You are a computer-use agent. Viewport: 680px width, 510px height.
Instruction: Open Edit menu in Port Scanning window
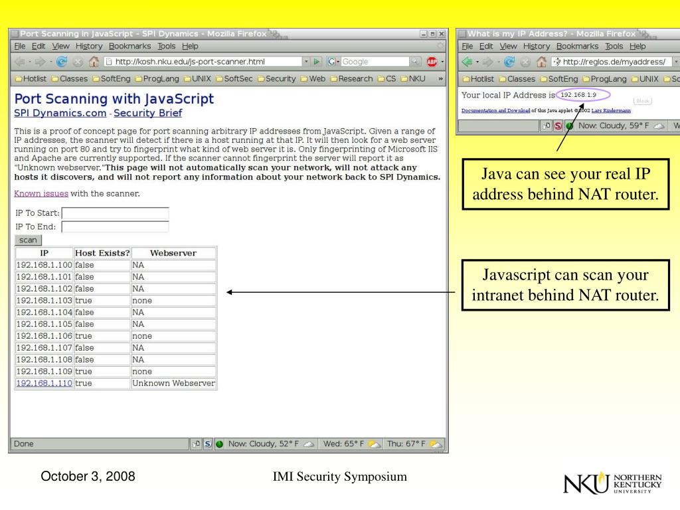pyautogui.click(x=38, y=46)
